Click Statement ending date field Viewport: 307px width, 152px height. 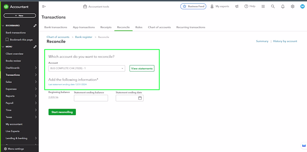tap(129, 98)
